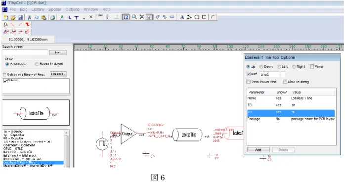
Task: Open the Window menu
Action: point(91,9)
